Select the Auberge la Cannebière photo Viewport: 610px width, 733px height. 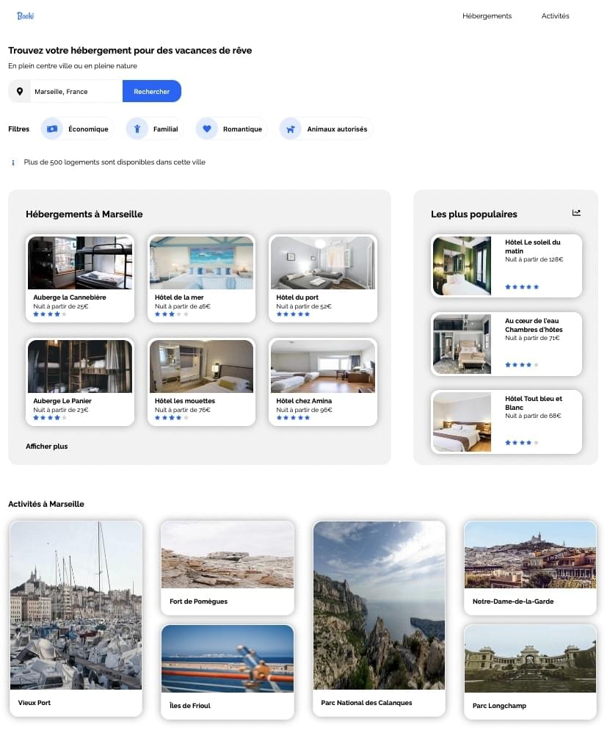point(80,263)
